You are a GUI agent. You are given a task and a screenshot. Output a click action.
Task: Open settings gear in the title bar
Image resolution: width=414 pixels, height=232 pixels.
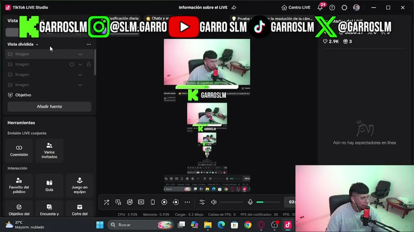click(x=344, y=7)
